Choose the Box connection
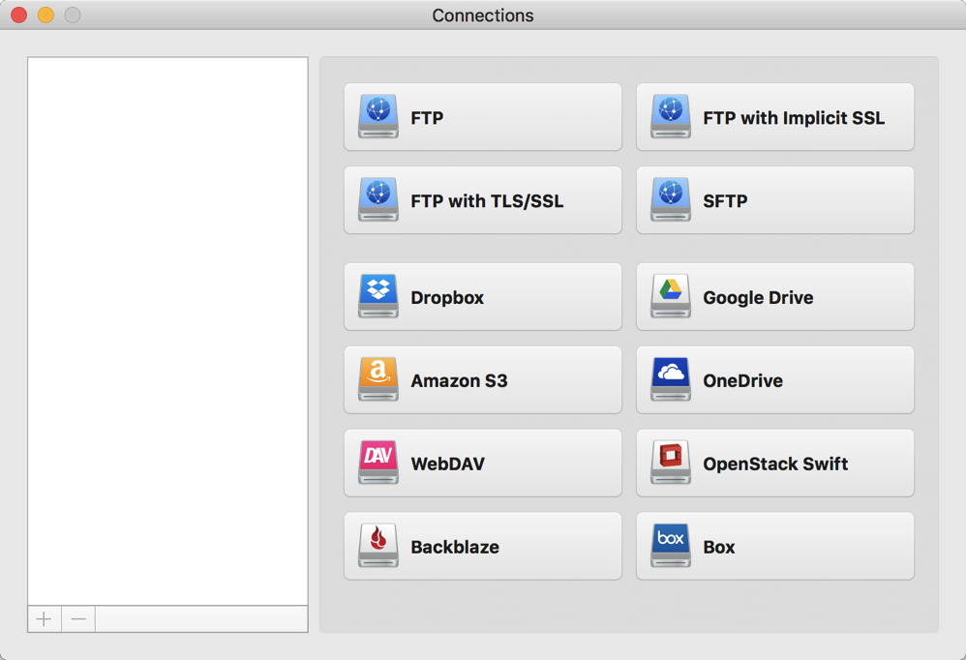 pos(775,546)
